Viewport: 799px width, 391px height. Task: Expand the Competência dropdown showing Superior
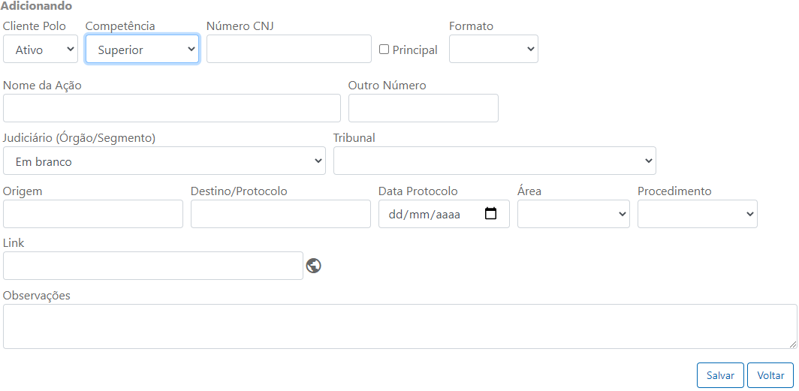click(142, 50)
